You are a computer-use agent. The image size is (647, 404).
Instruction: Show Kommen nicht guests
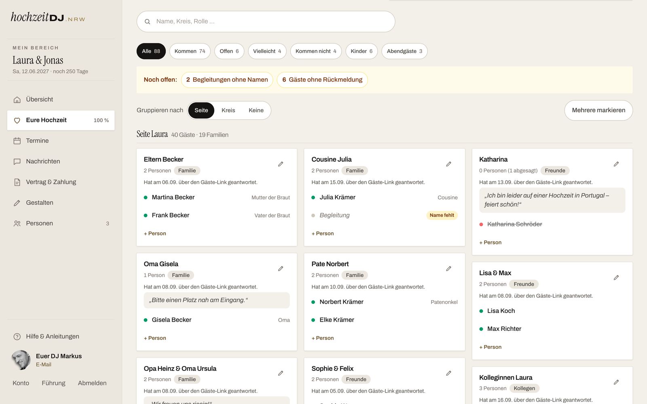[316, 51]
